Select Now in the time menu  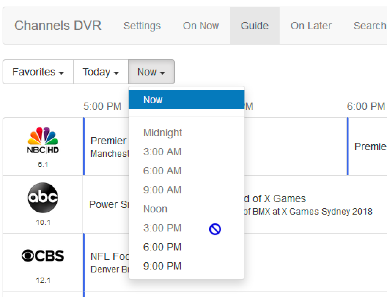[153, 100]
